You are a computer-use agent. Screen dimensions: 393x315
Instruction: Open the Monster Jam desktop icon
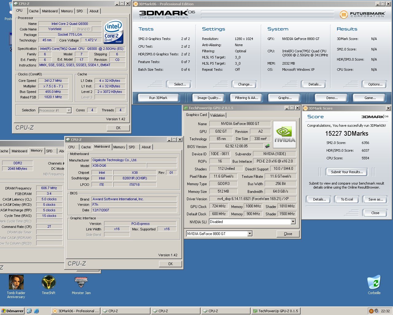click(81, 285)
